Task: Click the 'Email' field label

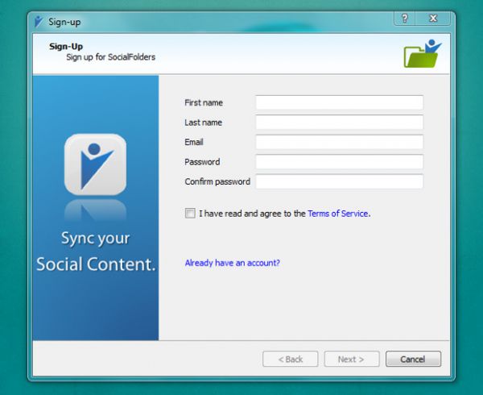Action: (194, 142)
